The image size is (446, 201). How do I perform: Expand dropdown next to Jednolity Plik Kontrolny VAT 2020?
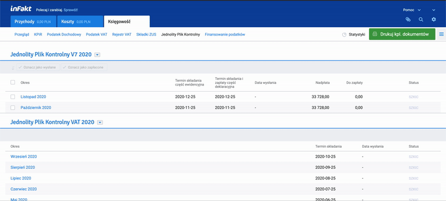coord(100,123)
